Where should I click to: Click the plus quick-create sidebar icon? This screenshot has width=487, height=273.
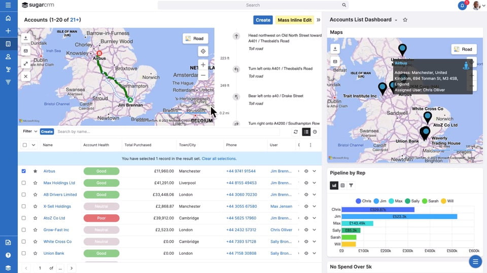(8, 31)
